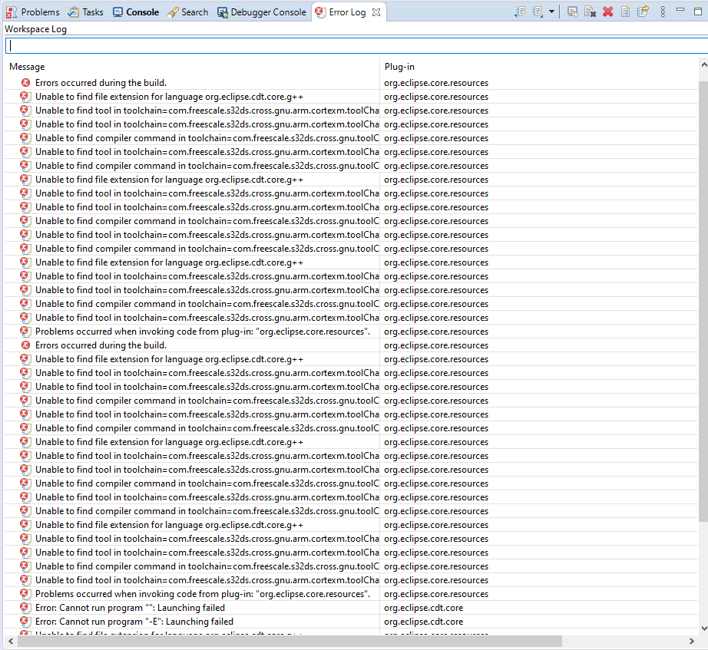Open the view menu three-dots icon
708x650 pixels.
point(663,12)
